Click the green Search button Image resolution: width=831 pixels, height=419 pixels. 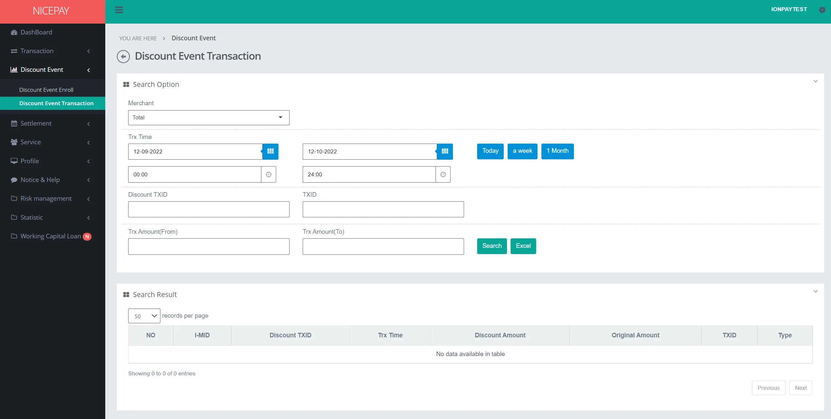tap(492, 246)
